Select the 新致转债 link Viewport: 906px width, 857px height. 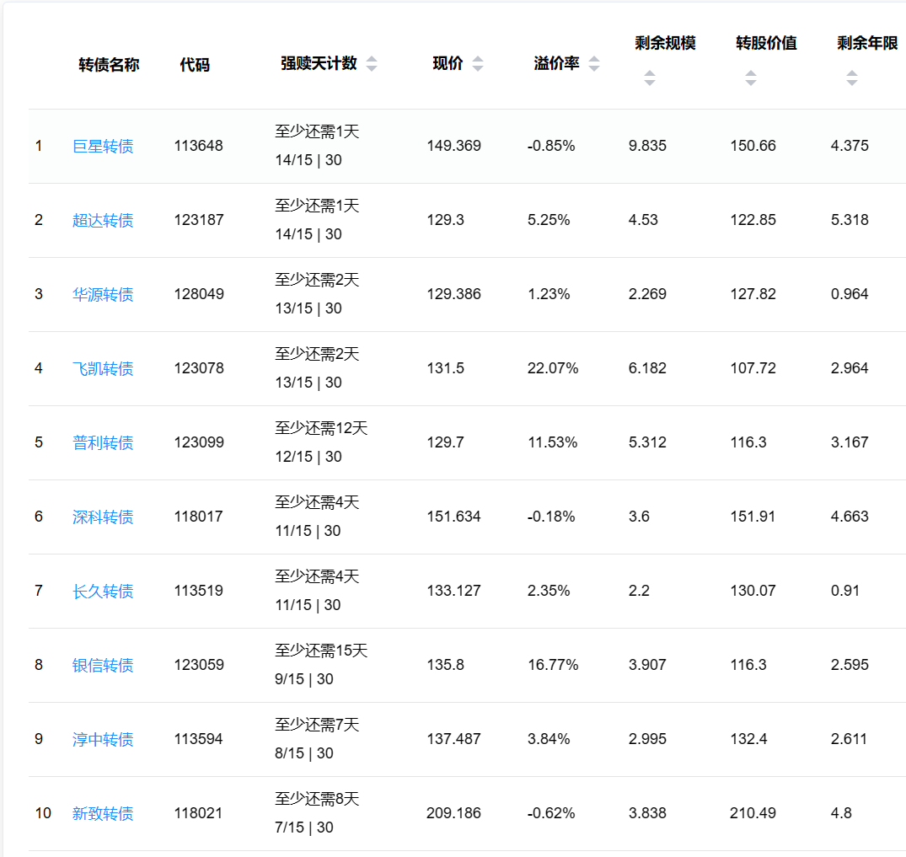(103, 814)
